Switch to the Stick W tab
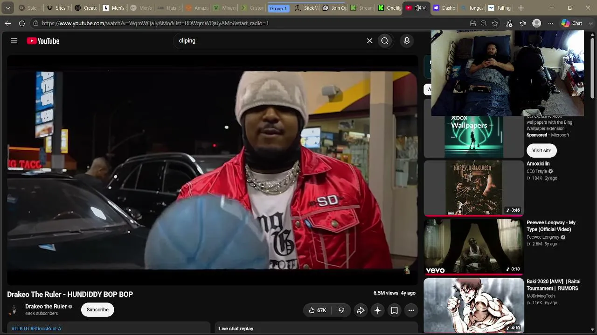597x335 pixels. pos(307,8)
